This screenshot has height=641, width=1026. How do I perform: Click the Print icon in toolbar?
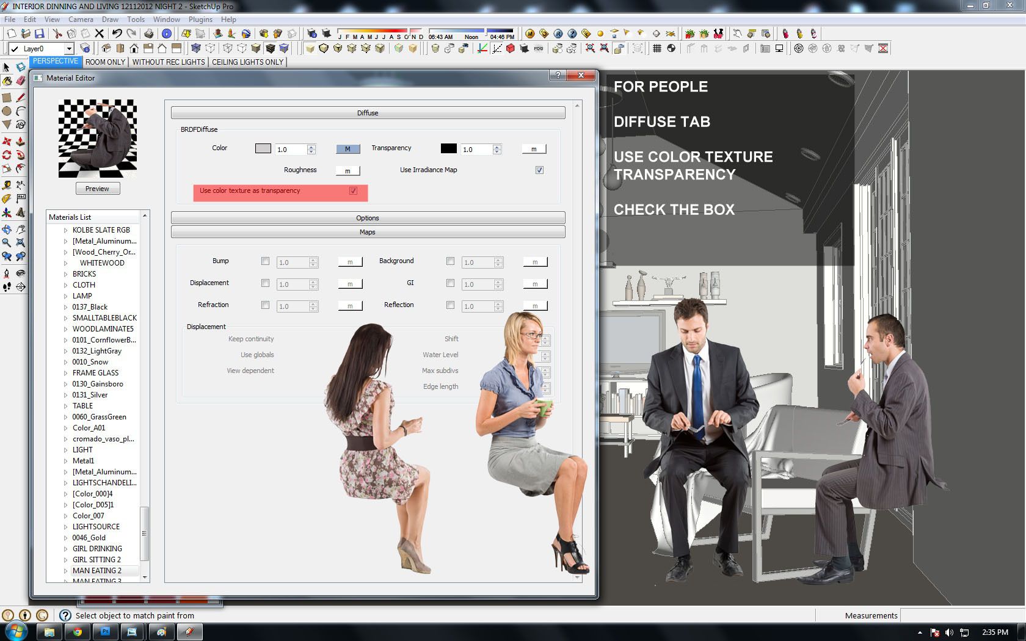(x=149, y=34)
